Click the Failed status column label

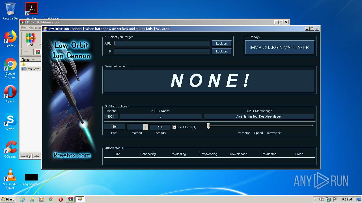[299, 154]
